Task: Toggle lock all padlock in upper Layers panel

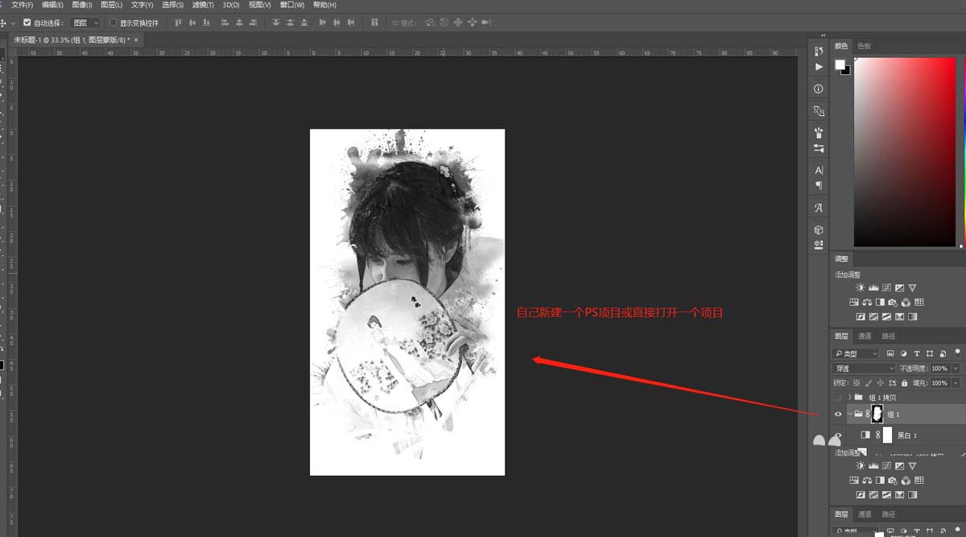Action: pos(904,382)
